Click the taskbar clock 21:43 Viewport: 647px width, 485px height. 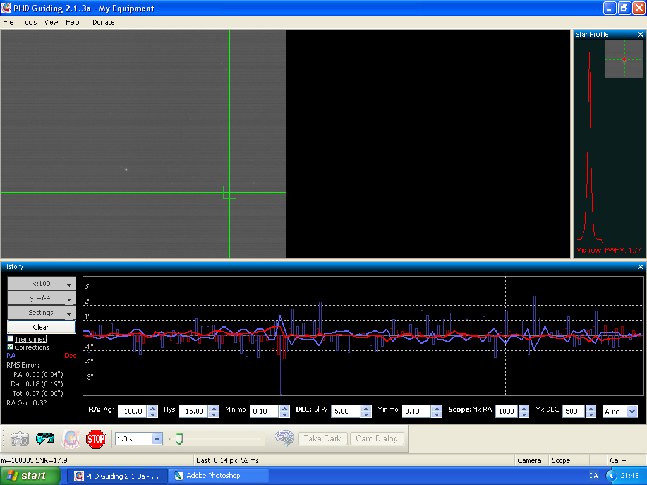point(629,476)
